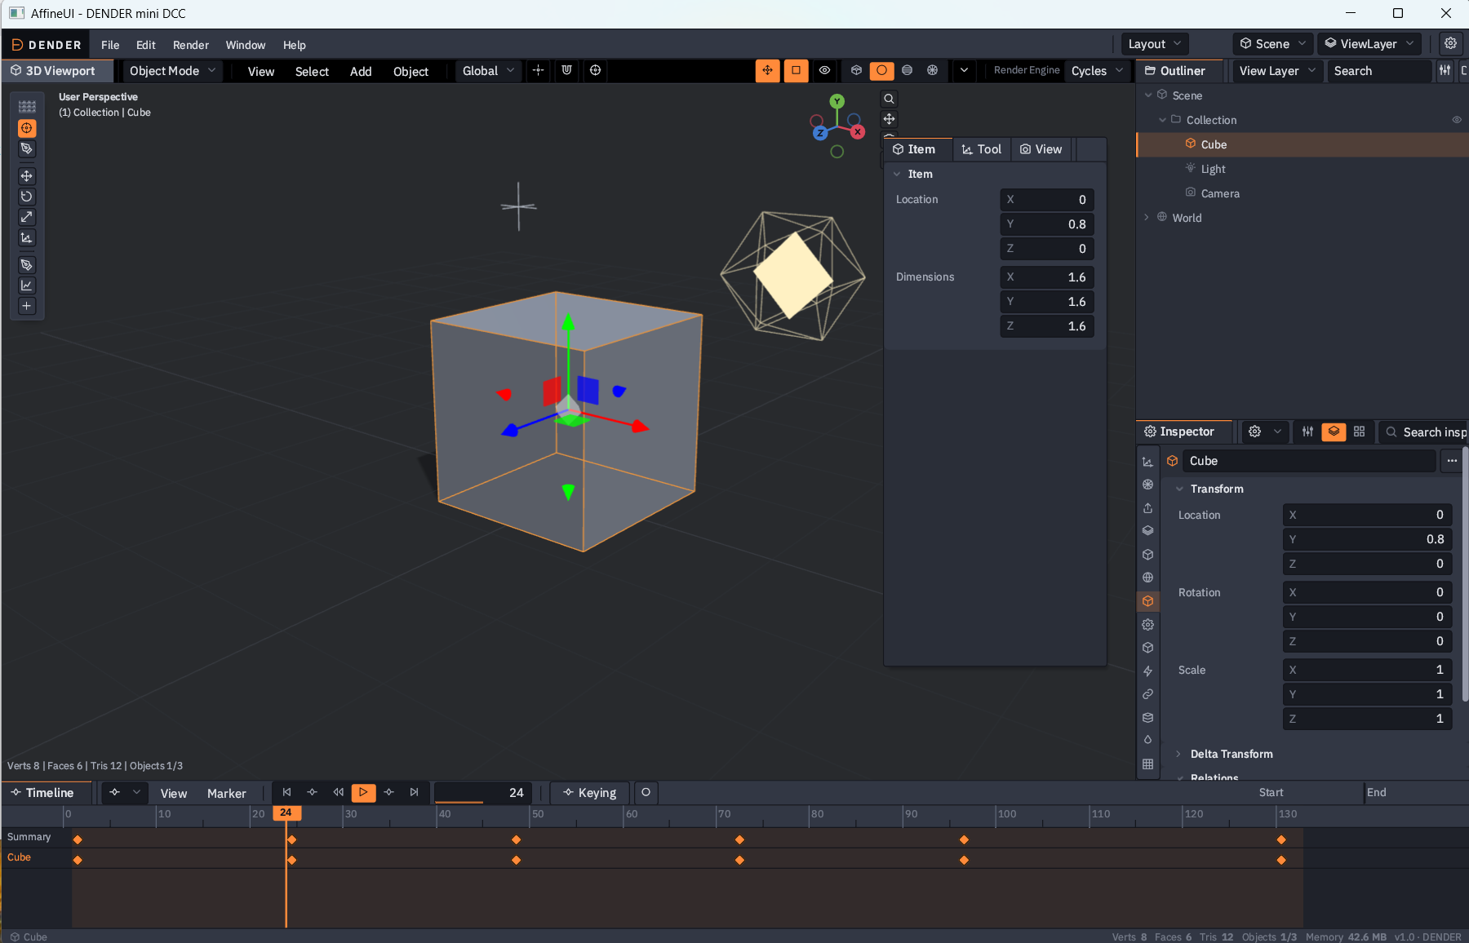This screenshot has height=943, width=1469.
Task: Switch to material preview shading mode
Action: (x=907, y=71)
